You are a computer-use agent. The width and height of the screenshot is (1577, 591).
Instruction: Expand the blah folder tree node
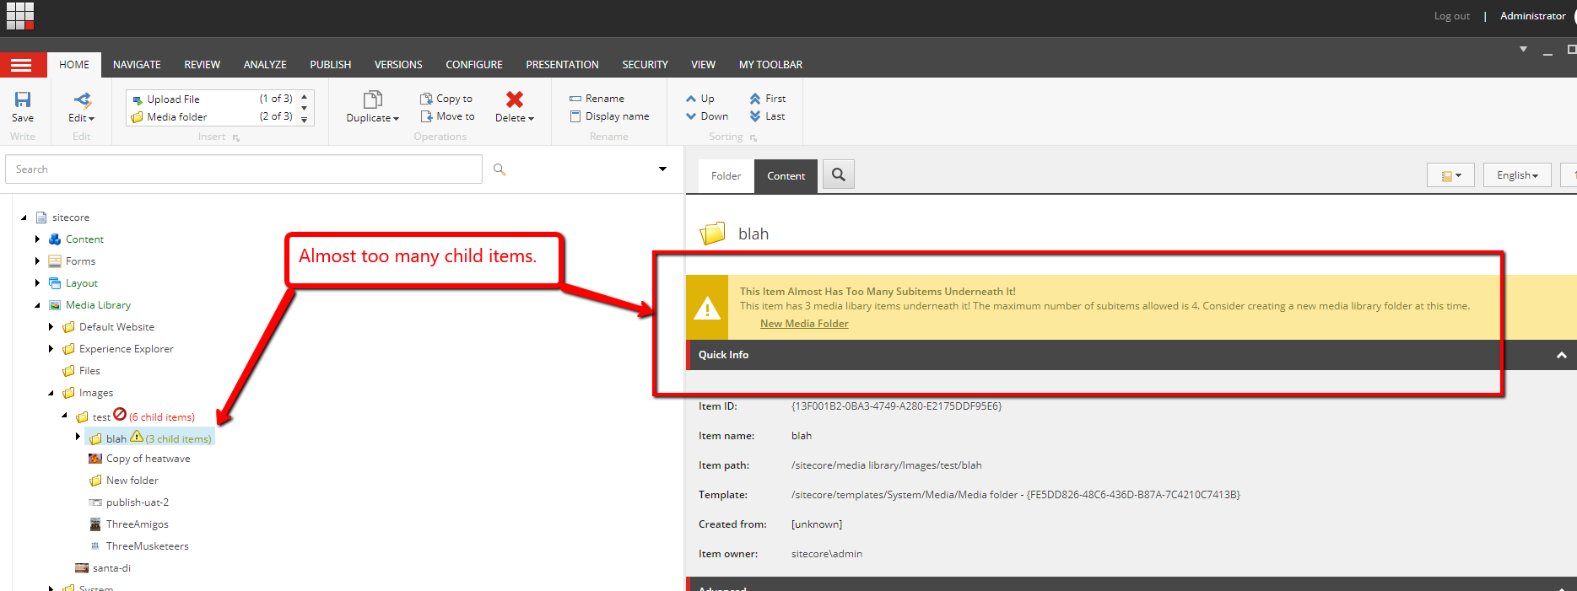pyautogui.click(x=78, y=437)
